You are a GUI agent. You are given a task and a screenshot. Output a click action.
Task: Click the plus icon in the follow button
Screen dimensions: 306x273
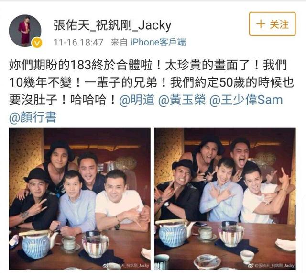[x=261, y=24]
